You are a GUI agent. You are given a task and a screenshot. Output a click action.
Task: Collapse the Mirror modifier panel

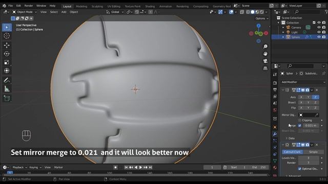[283, 90]
